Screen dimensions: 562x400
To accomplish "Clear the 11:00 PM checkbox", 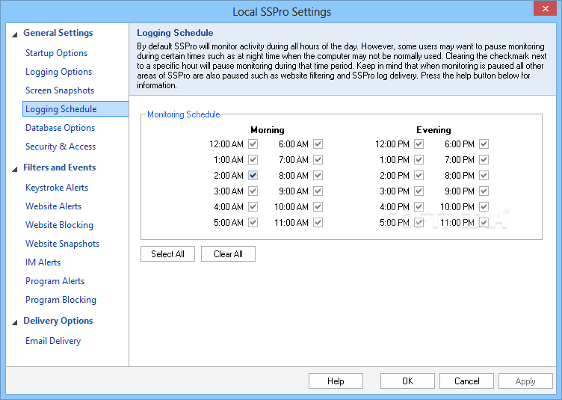I will [484, 223].
